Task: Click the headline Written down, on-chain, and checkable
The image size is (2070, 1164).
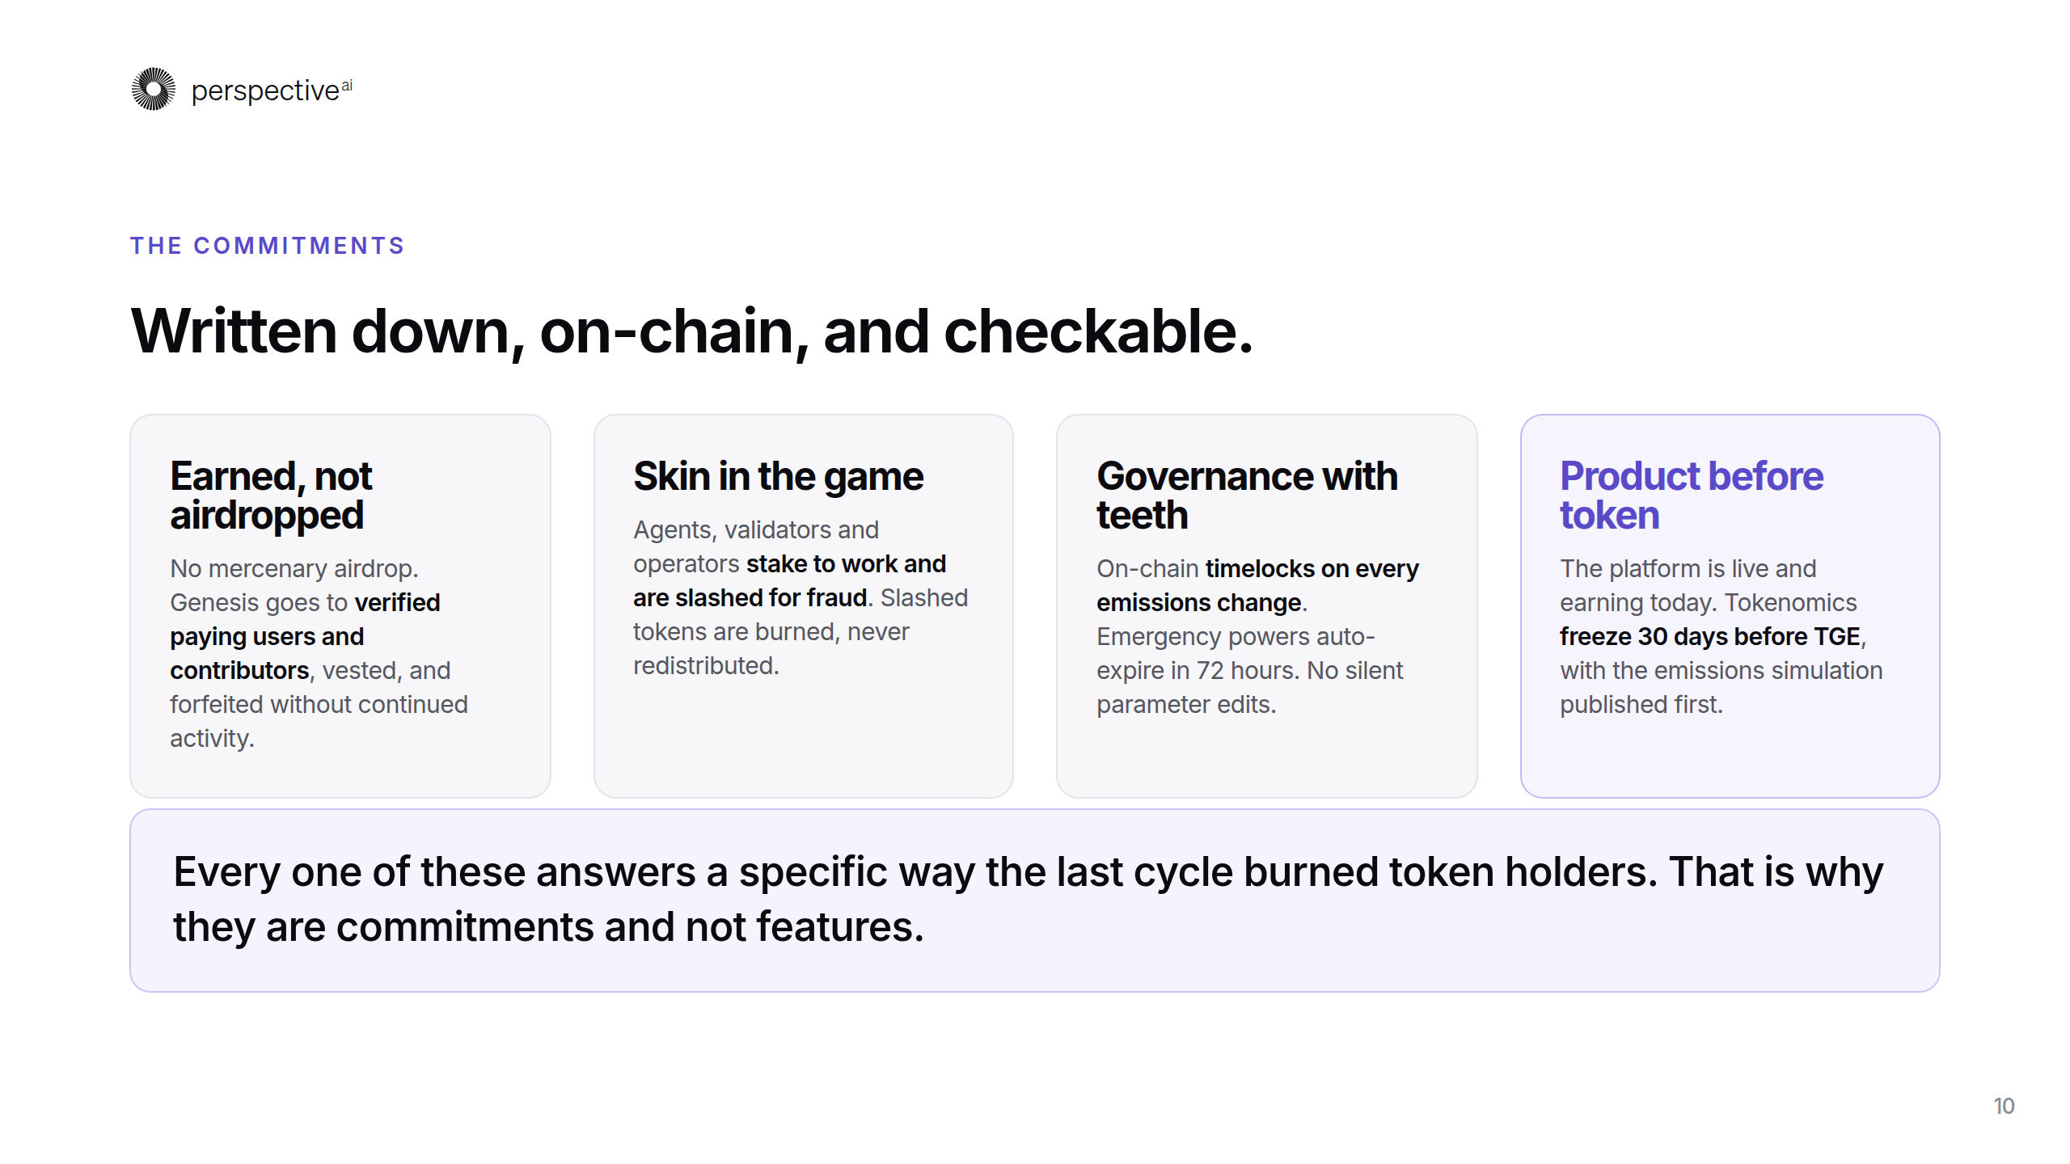Action: coord(692,331)
